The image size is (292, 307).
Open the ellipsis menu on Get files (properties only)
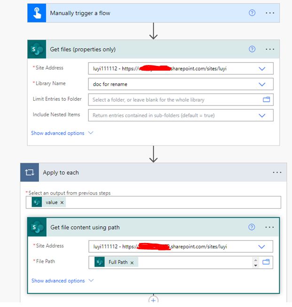tap(270, 49)
